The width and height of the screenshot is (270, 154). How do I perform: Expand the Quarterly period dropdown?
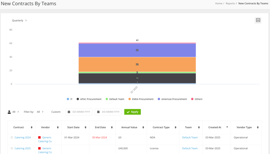pyautogui.click(x=19, y=20)
